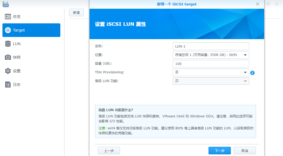Viewport: 283px width, 156px height.
Task: Click the 快照 camera icon
Action: click(8, 57)
